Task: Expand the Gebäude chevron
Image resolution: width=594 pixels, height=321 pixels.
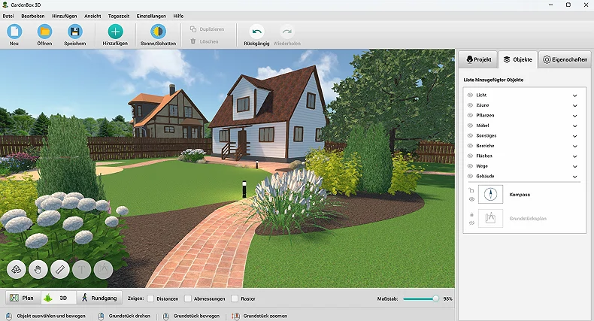Action: tap(574, 177)
